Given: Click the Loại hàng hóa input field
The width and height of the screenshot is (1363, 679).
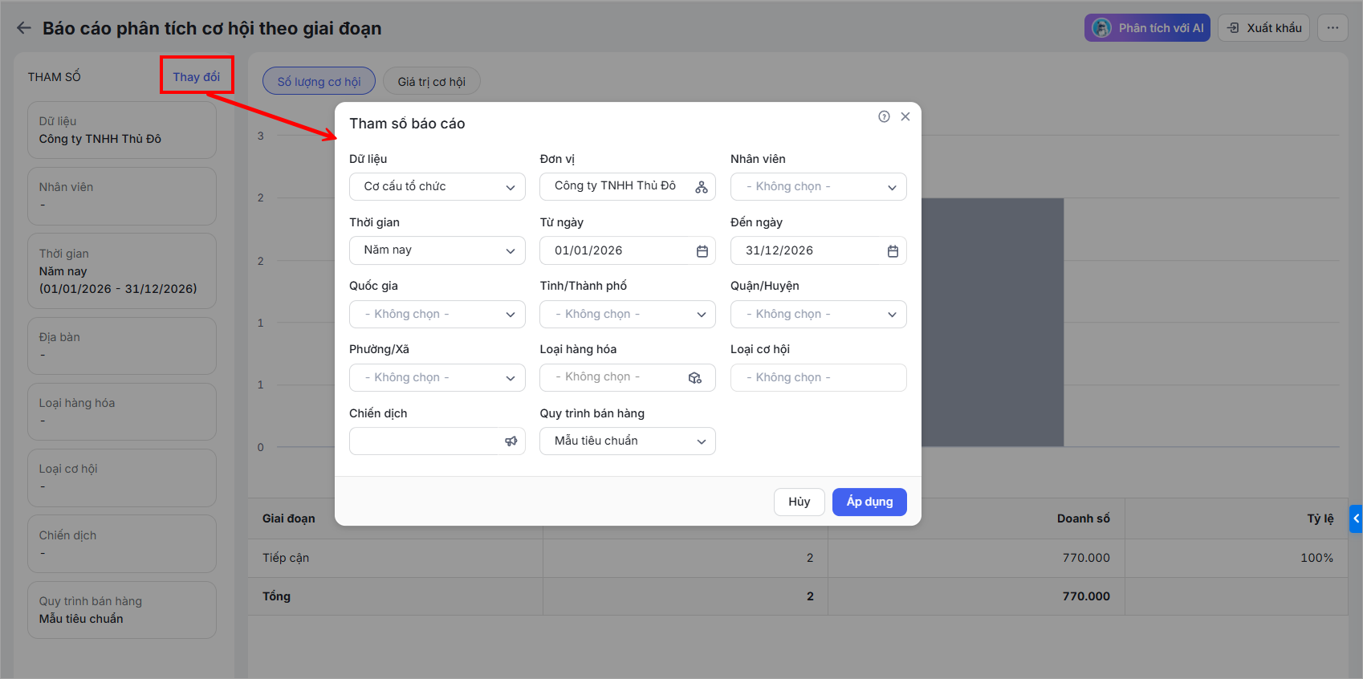Looking at the screenshot, I should tap(628, 377).
